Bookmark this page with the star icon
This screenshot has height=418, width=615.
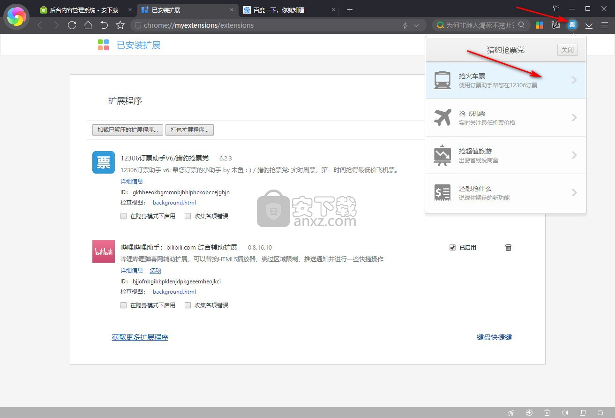click(120, 25)
